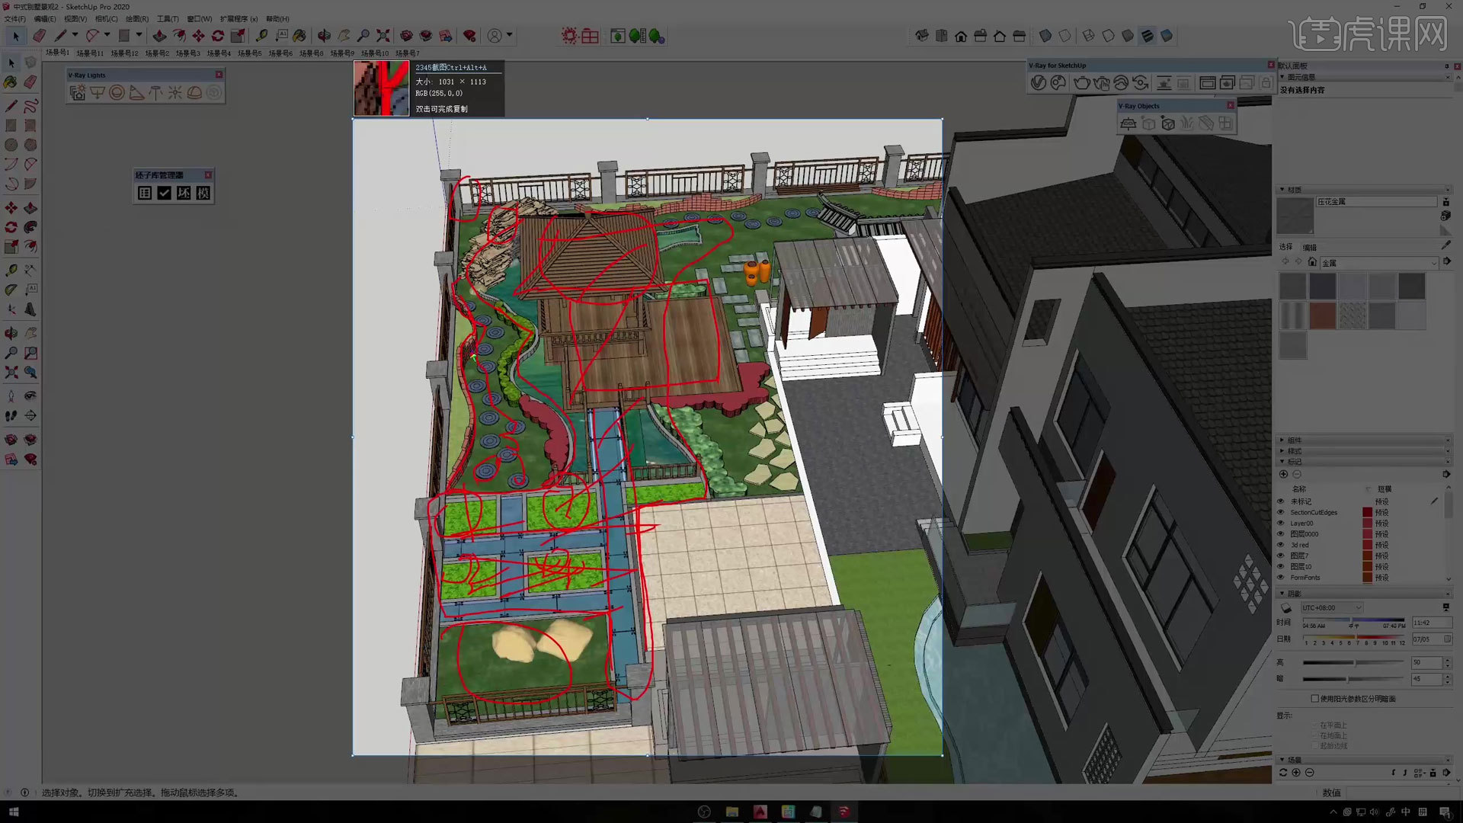Close the V-Ray Objects toolbar
The width and height of the screenshot is (1463, 823).
pos(1230,105)
